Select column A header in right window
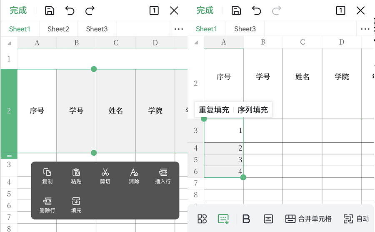The image size is (375, 232). [x=224, y=42]
